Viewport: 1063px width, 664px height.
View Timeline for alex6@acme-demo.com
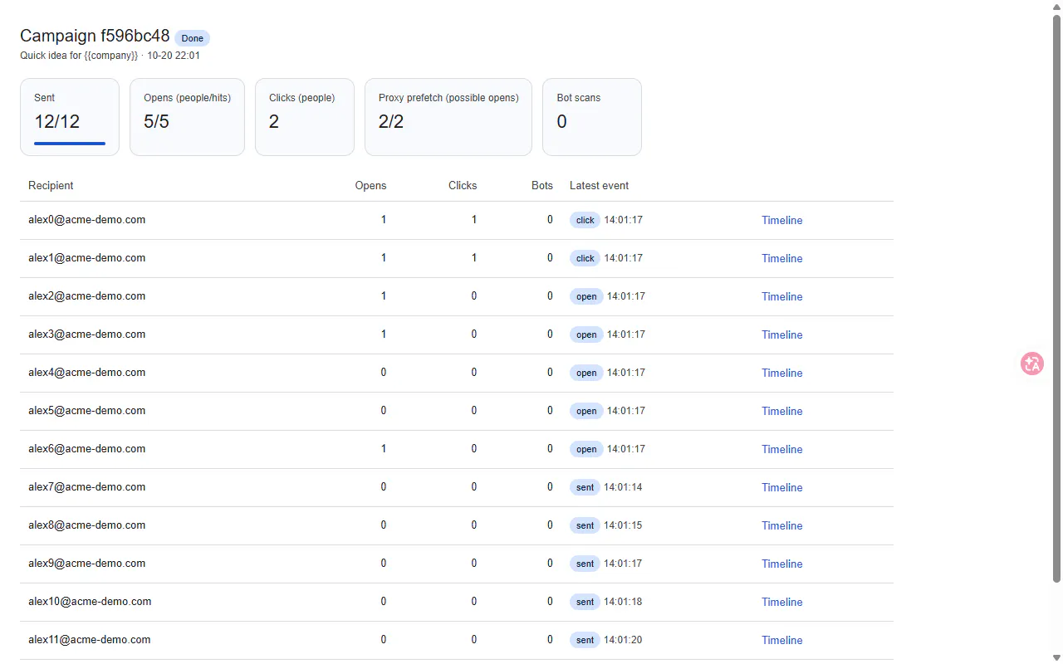point(782,449)
